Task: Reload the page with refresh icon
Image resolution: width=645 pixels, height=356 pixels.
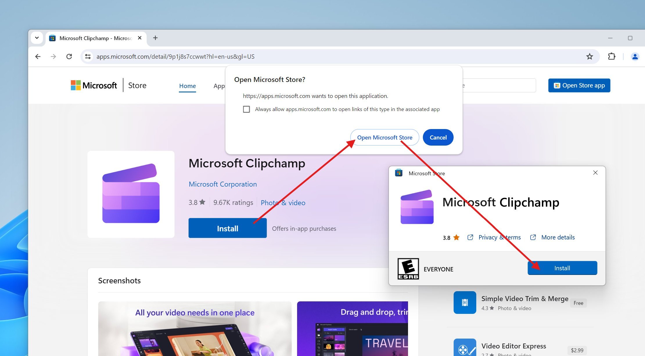Action: click(69, 56)
